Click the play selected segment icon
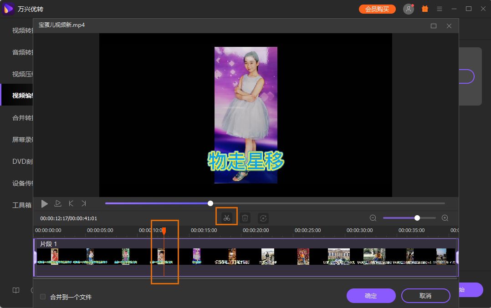 (x=58, y=203)
